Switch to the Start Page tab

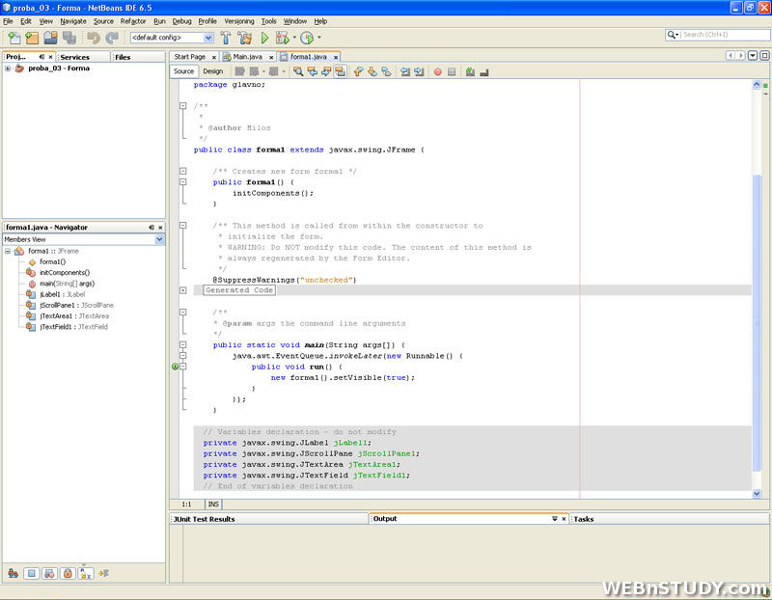(x=189, y=57)
